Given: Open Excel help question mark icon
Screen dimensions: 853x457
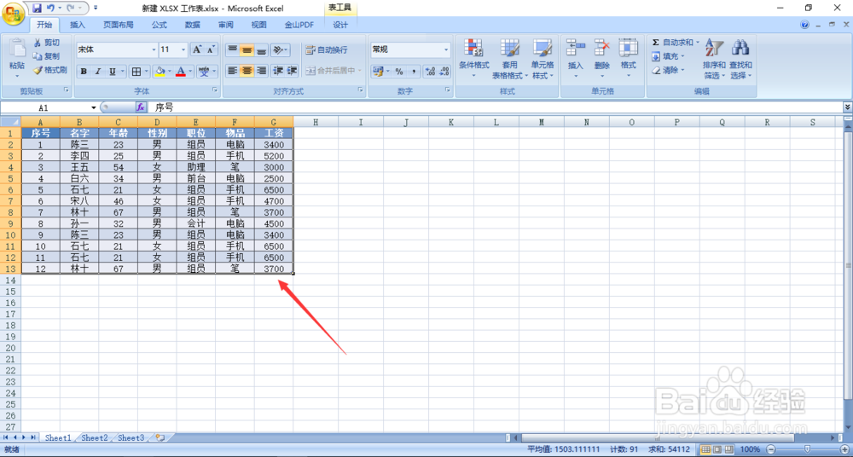Looking at the screenshot, I should [x=804, y=25].
